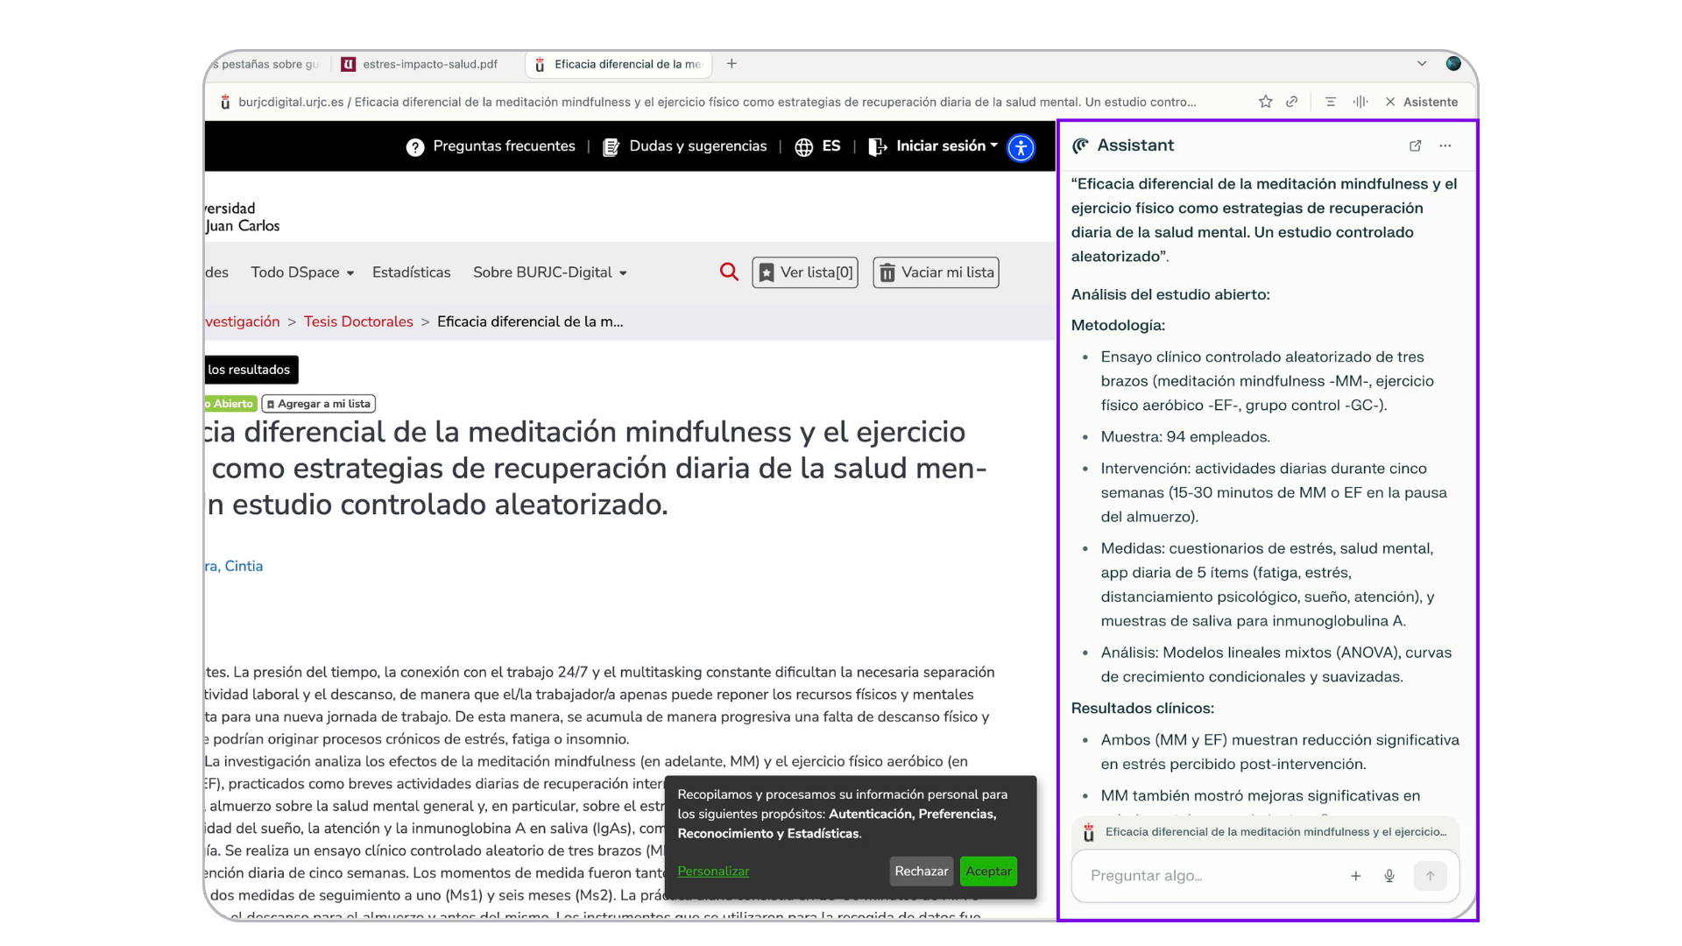1682x946 pixels.
Task: Click the plus attach icon in assistant
Action: point(1355,876)
